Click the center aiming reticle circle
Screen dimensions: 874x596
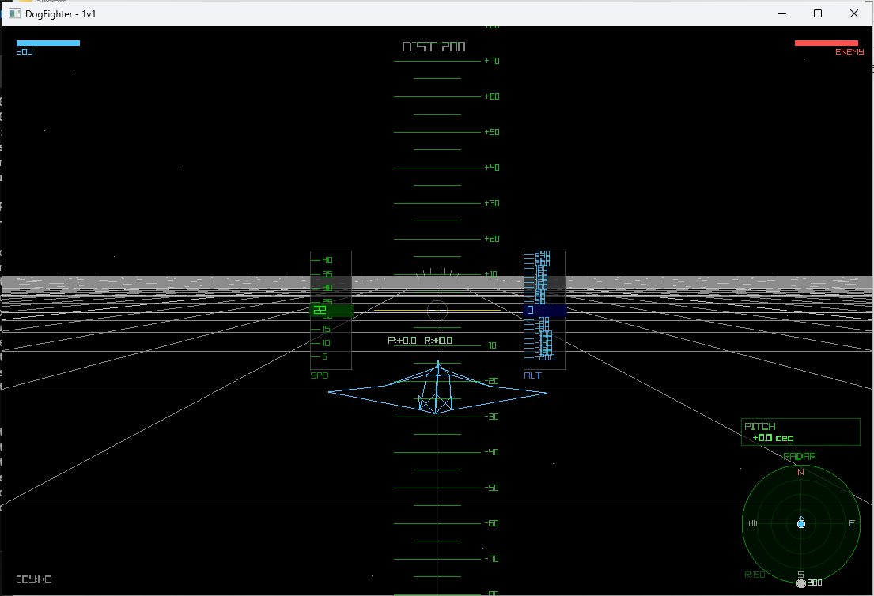[437, 311]
